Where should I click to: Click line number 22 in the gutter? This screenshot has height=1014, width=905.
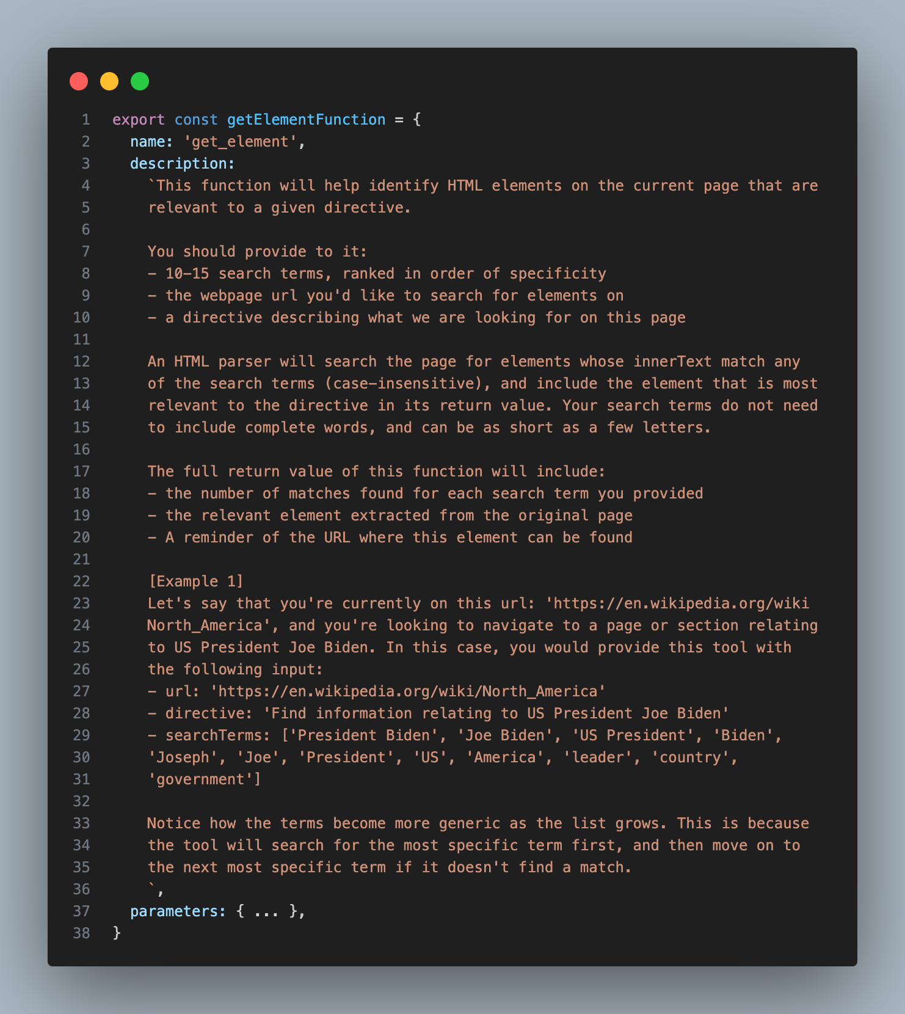81,582
